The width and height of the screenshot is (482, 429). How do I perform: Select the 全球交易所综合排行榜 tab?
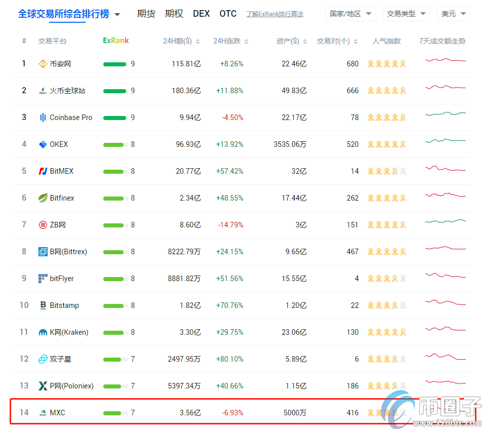64,14
